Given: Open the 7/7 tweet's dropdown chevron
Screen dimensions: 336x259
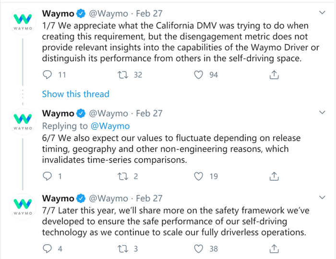Looking at the screenshot, I should point(323,197).
